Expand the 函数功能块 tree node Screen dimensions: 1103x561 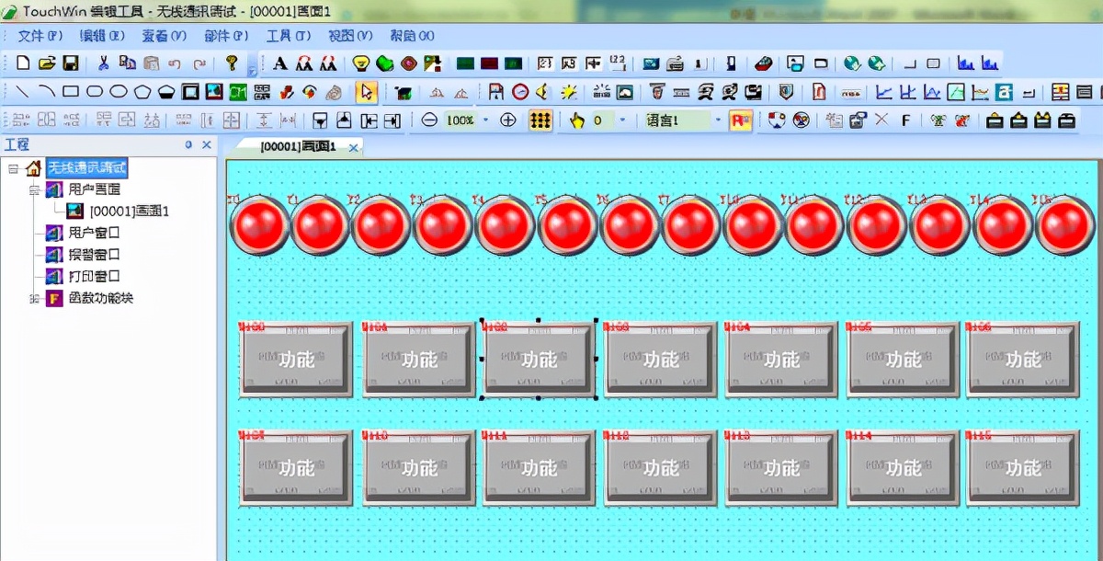point(34,299)
